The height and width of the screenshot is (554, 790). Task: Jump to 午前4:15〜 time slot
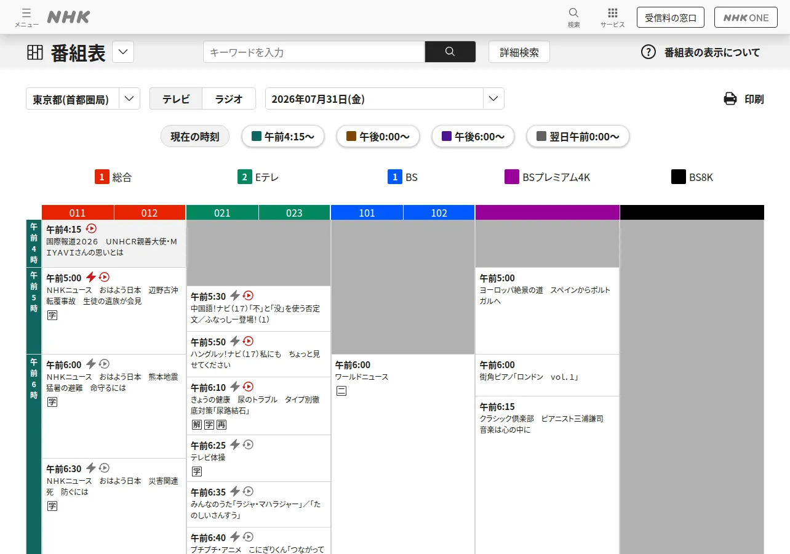point(283,137)
